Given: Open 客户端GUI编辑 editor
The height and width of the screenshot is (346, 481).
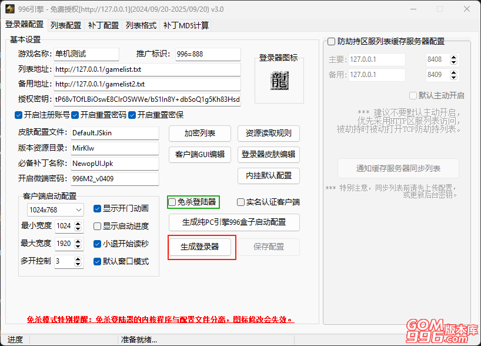Looking at the screenshot, I should coord(200,155).
